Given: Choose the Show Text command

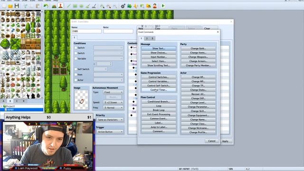Looking at the screenshot, I should click(159, 48).
